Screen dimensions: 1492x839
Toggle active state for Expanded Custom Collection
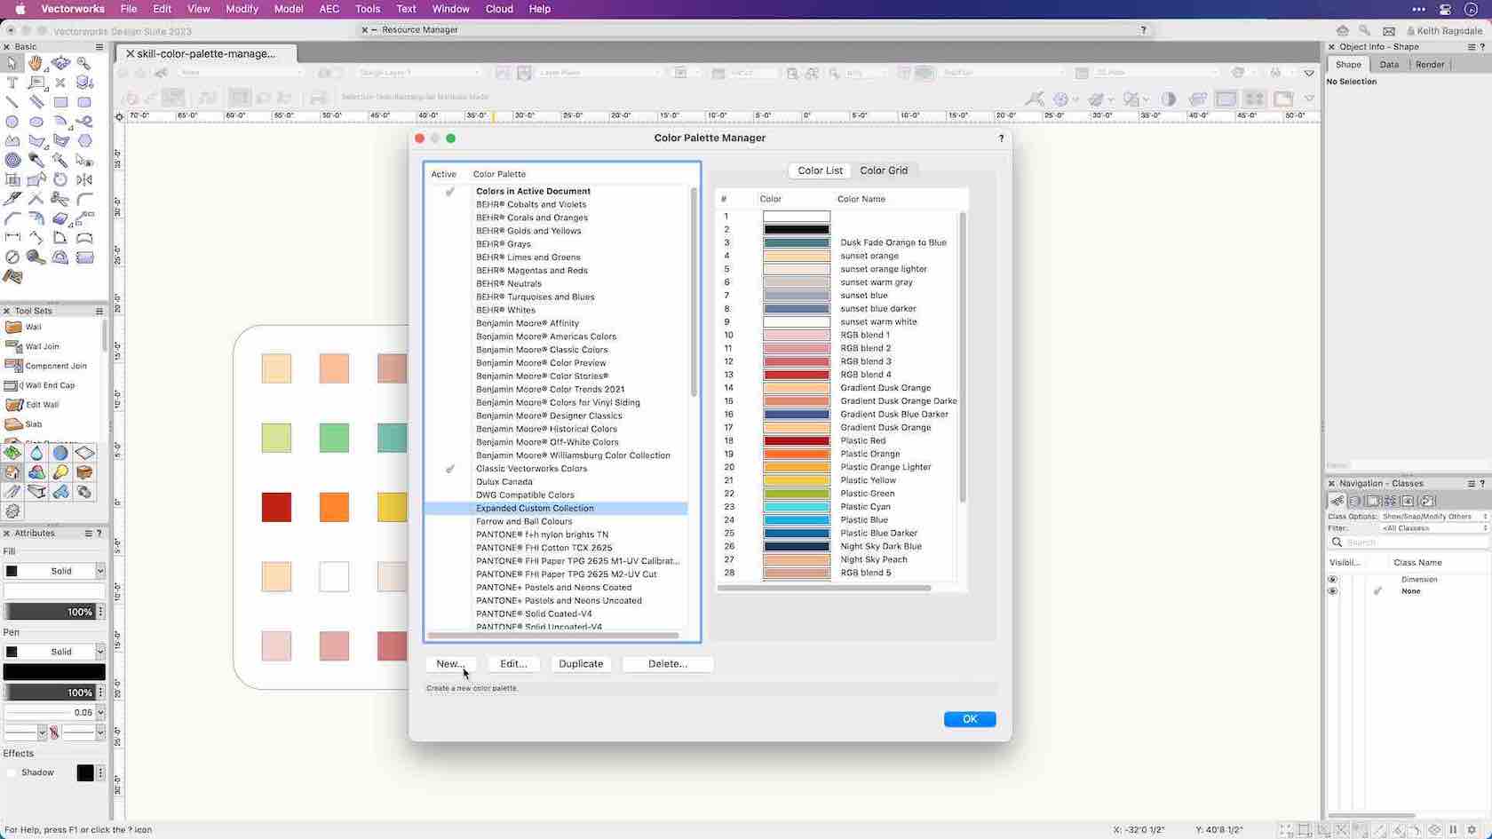click(x=450, y=509)
